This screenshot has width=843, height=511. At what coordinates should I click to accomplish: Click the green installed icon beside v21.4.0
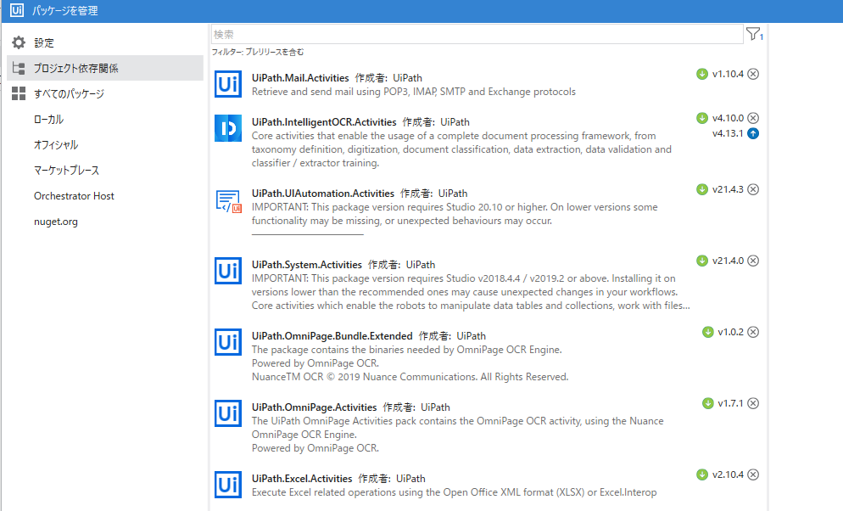tap(702, 261)
